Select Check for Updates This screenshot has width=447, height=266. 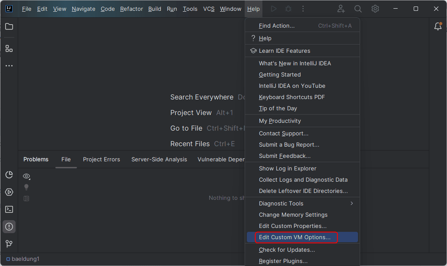coord(302,250)
